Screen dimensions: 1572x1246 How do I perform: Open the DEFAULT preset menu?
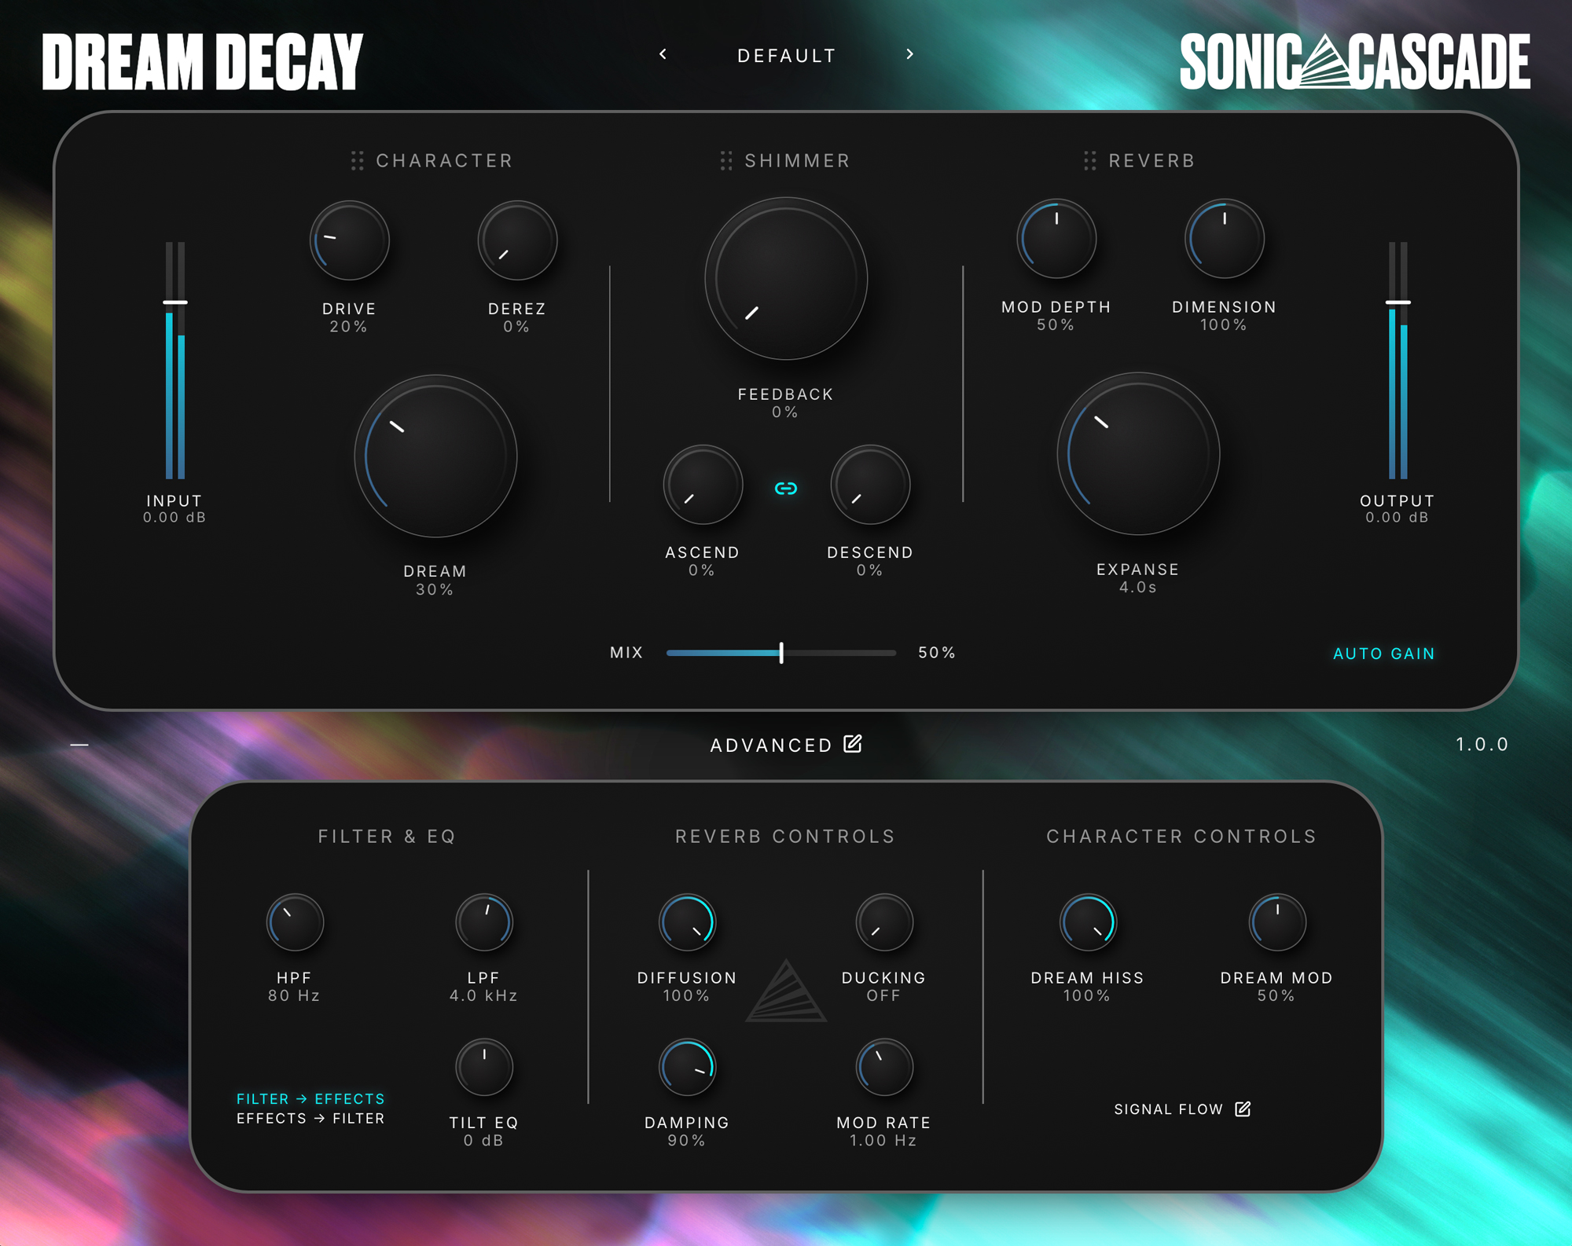[x=787, y=56]
